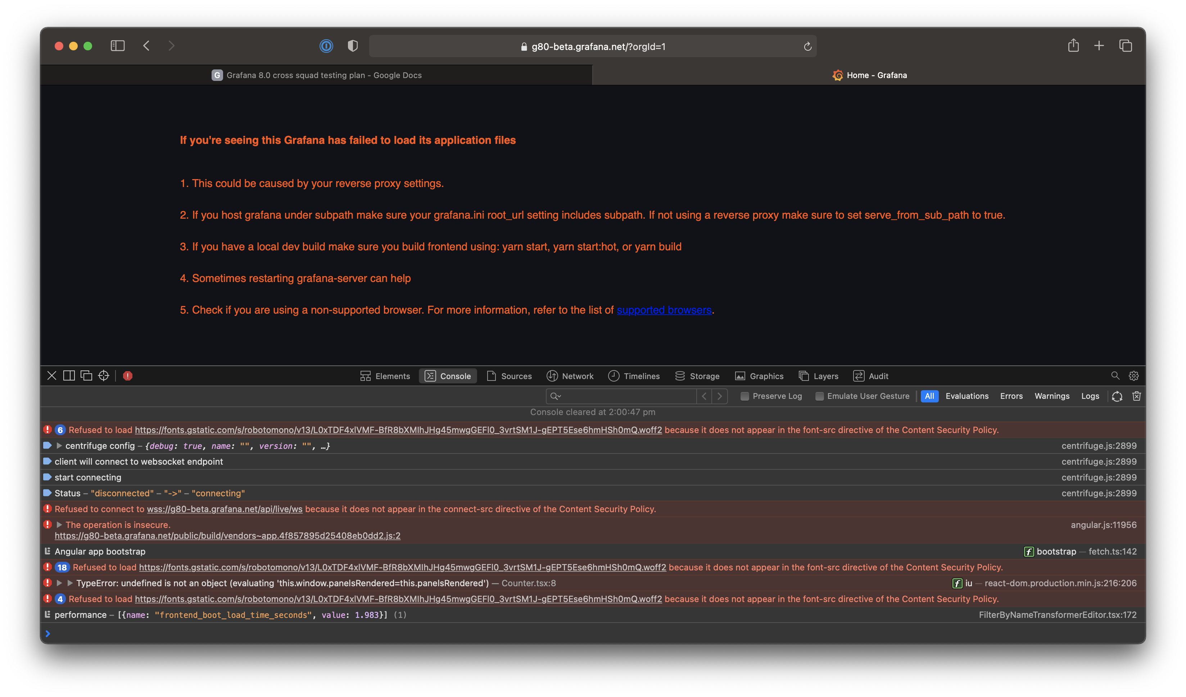
Task: Open the supported browsers link
Action: [664, 310]
